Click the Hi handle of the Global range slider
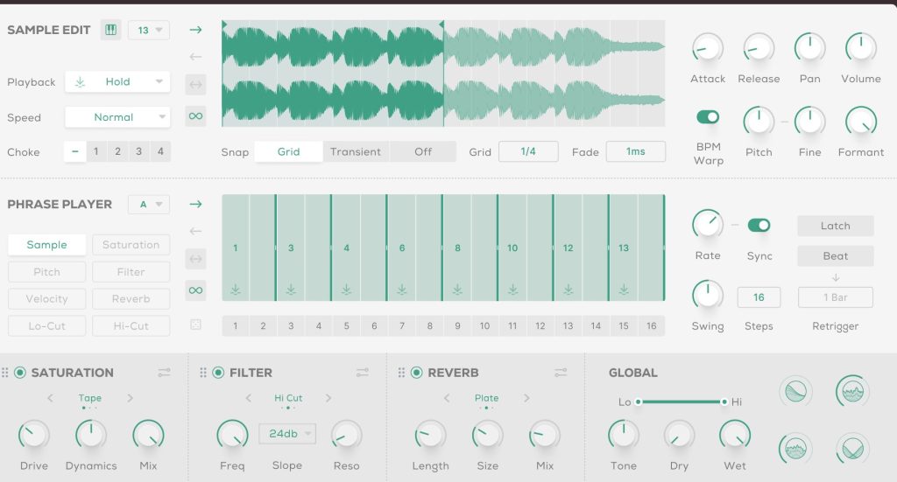This screenshot has width=897, height=482. point(724,402)
